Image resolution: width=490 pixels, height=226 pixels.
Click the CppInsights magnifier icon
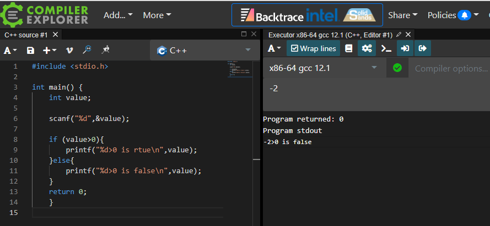[x=87, y=49]
